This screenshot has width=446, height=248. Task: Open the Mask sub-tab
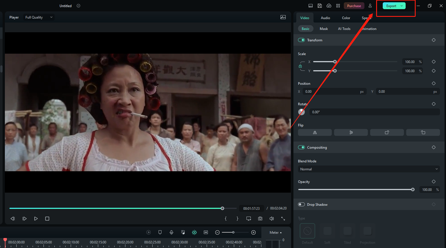coord(323,29)
